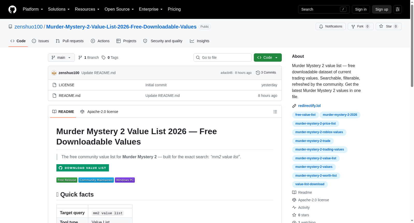Click the murder-mystery-2-trade topic tag
The height and width of the screenshot is (223, 414).
(x=313, y=141)
